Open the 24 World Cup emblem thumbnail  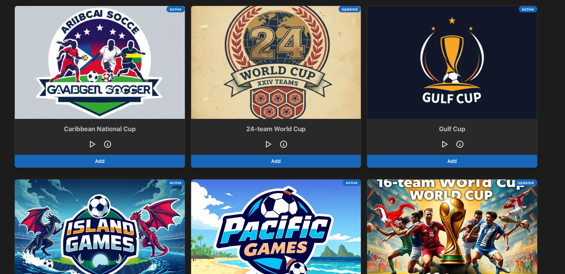(x=276, y=62)
